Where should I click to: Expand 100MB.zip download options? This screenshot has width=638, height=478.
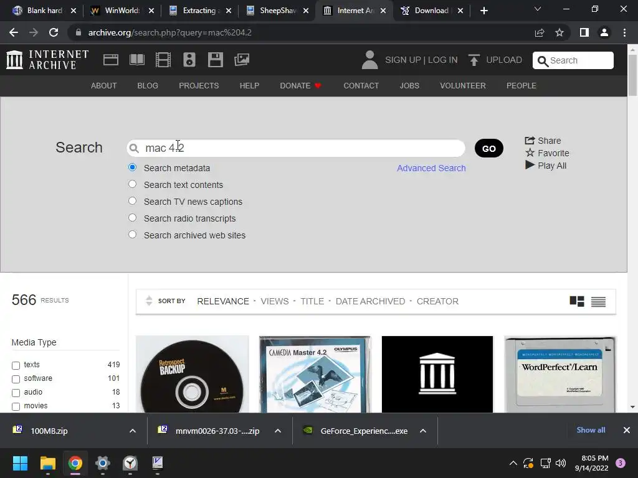click(x=133, y=431)
